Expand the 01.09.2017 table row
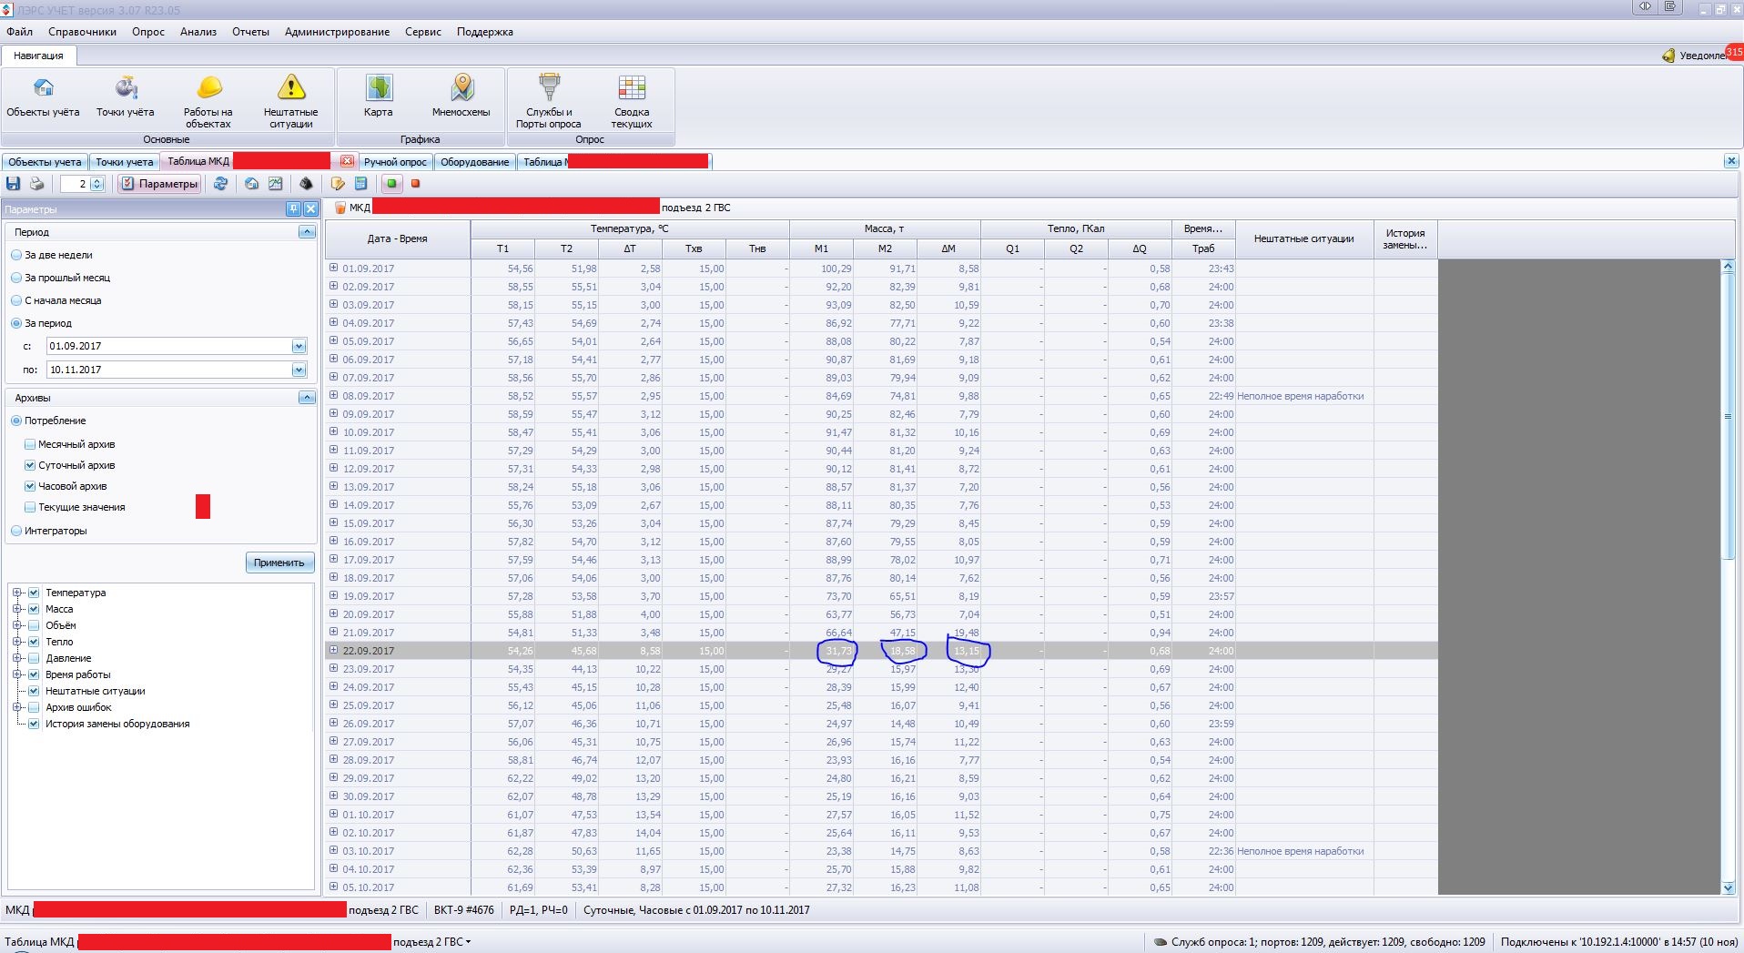Screen dimensions: 1744x953 tap(333, 268)
